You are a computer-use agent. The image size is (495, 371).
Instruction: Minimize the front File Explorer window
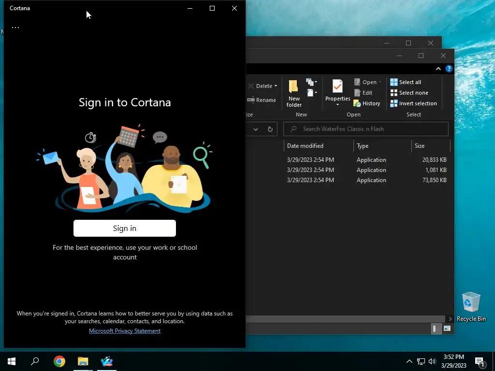coord(399,56)
